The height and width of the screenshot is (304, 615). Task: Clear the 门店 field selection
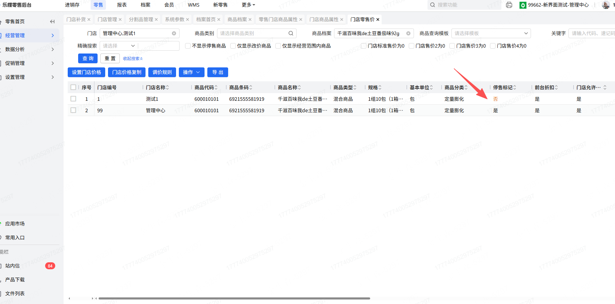click(174, 33)
